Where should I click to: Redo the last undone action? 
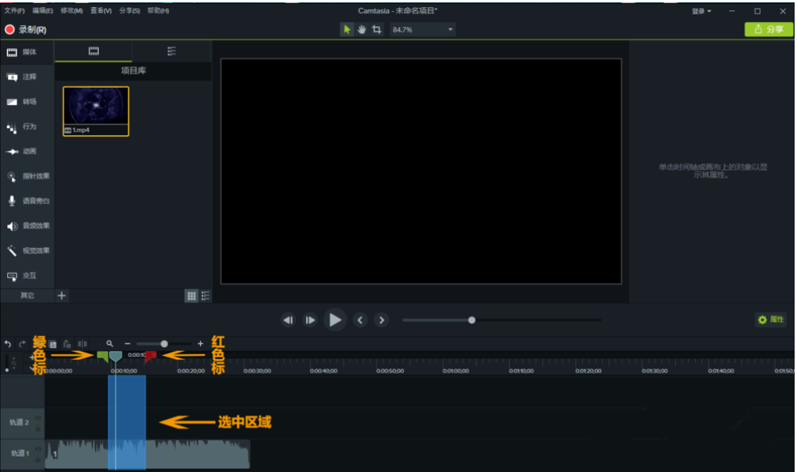(22, 344)
